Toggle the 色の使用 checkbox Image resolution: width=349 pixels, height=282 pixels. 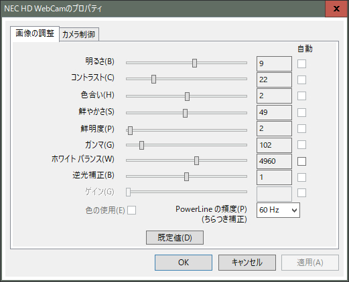[x=131, y=210]
